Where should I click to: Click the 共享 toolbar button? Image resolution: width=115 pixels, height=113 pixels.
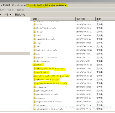point(6,15)
